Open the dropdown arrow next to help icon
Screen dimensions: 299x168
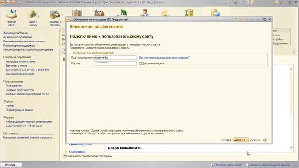pos(280,3)
